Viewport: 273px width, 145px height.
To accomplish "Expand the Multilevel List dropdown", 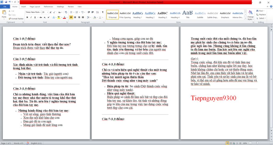I will (x=85, y=12).
